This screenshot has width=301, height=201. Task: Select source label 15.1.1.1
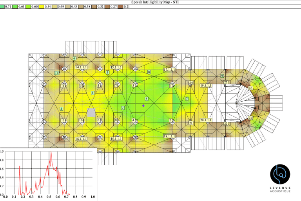116,139
